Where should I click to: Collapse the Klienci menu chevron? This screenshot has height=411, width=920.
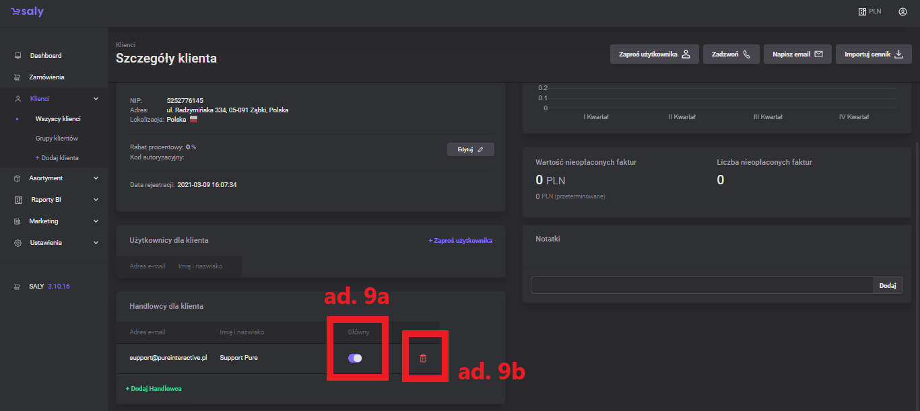point(96,99)
